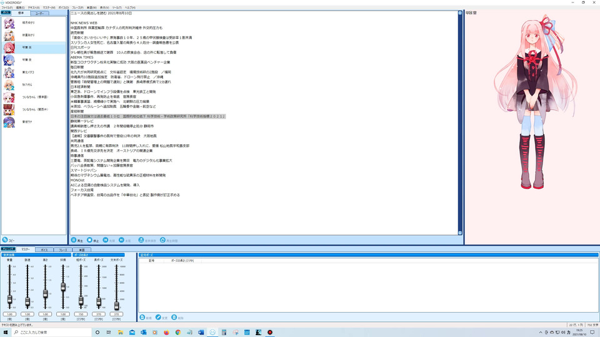600x337 pixels.
Task: Select the 紲星あかり voice preset
Action: [x=34, y=35]
